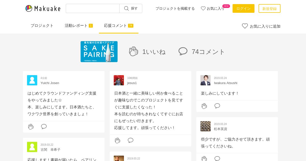This screenshot has height=161, width=306.
Task: Open 古関 幸希子's green avatar
Action: tap(32, 147)
